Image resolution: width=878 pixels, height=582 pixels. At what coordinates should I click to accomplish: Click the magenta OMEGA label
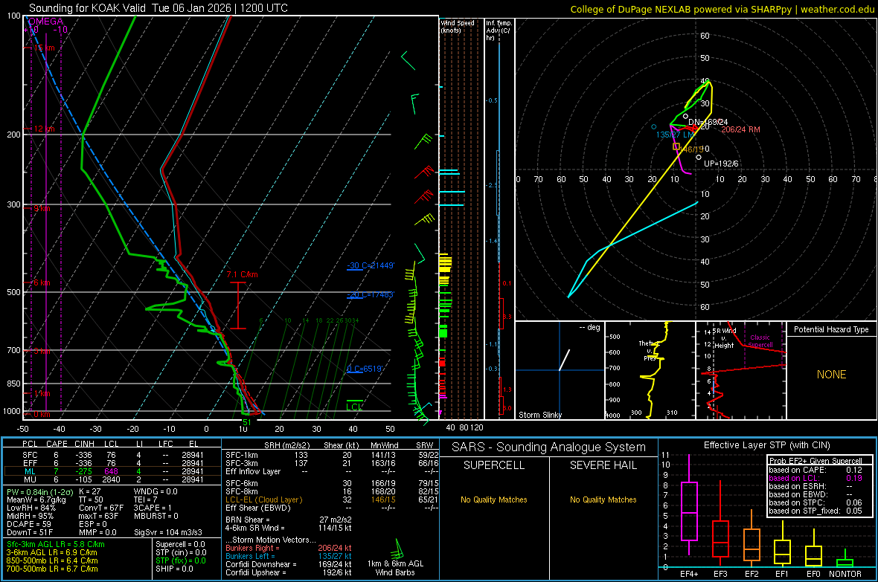click(45, 22)
